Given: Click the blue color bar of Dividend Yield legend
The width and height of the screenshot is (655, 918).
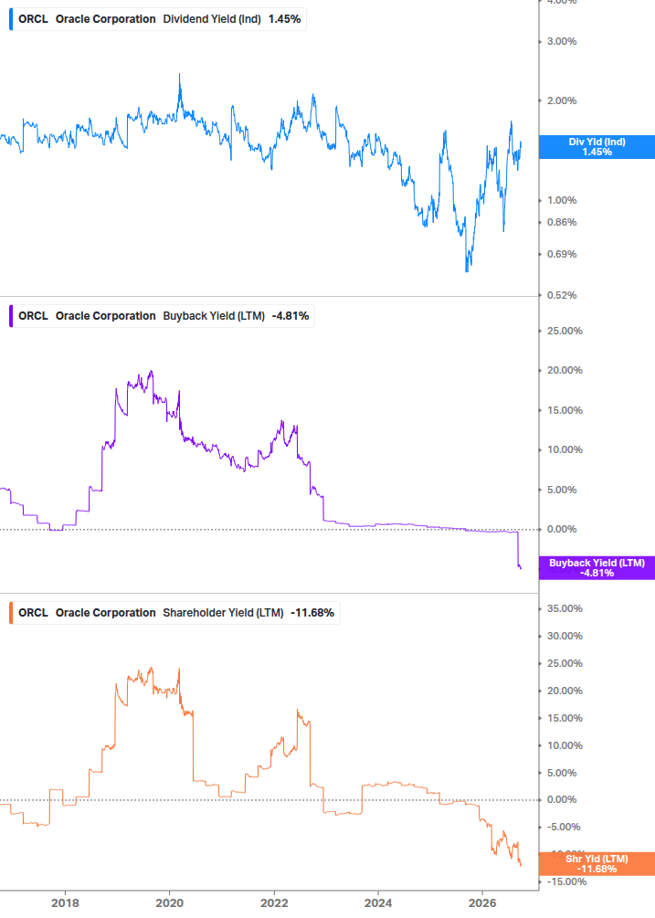Looking at the screenshot, I should (x=11, y=19).
